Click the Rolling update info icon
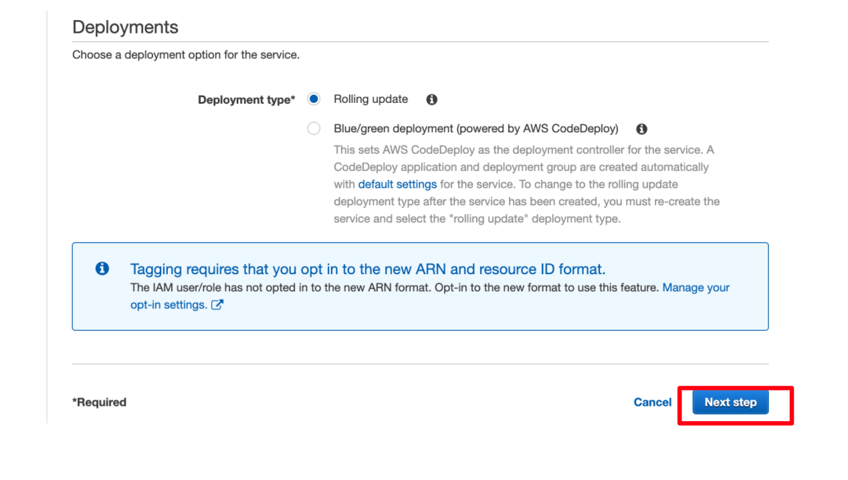Viewport: 848px width, 480px height. [x=432, y=100]
